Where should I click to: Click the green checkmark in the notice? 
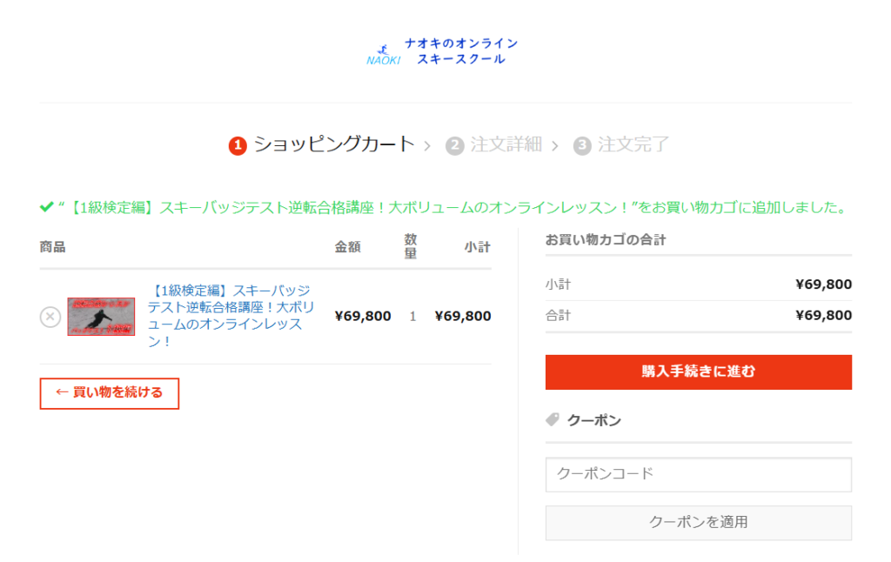click(47, 207)
